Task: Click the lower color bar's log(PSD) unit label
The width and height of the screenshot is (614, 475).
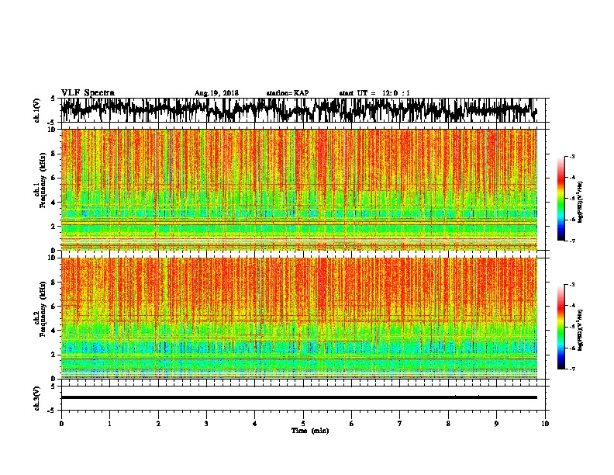Action: pyautogui.click(x=581, y=331)
